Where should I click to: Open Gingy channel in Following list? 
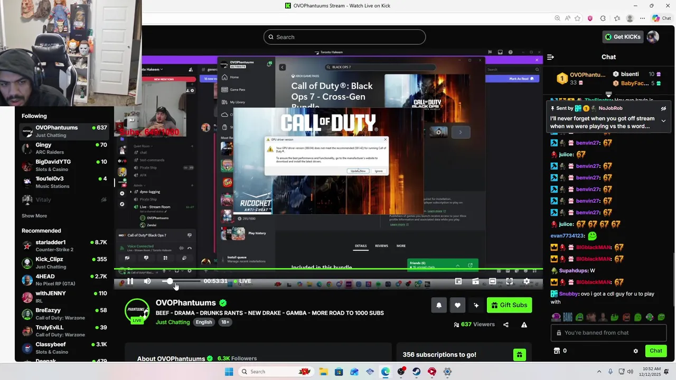[x=64, y=148]
